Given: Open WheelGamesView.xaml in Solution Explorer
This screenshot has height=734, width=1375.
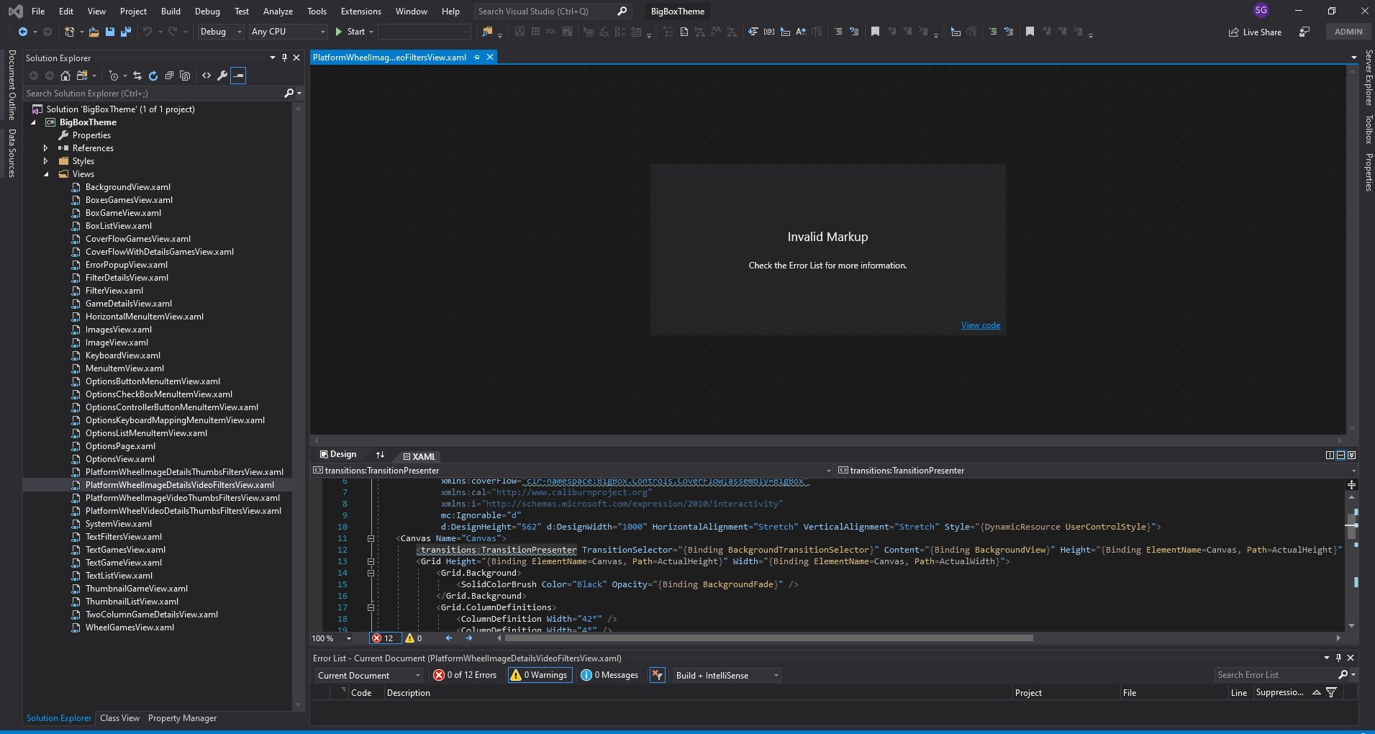Looking at the screenshot, I should [x=130, y=627].
